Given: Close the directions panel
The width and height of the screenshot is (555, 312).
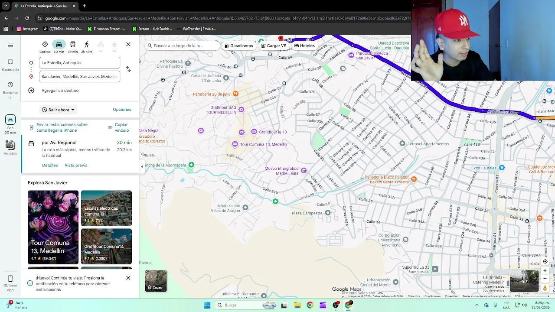Looking at the screenshot, I should [x=128, y=44].
